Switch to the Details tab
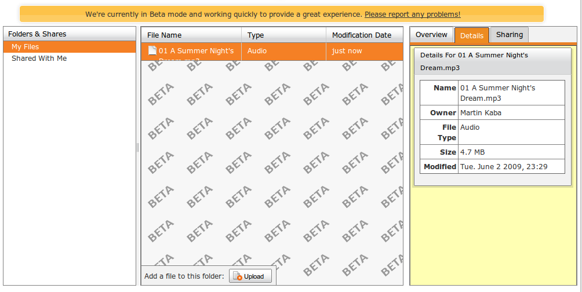Screen dimensions: 582x292 [471, 35]
